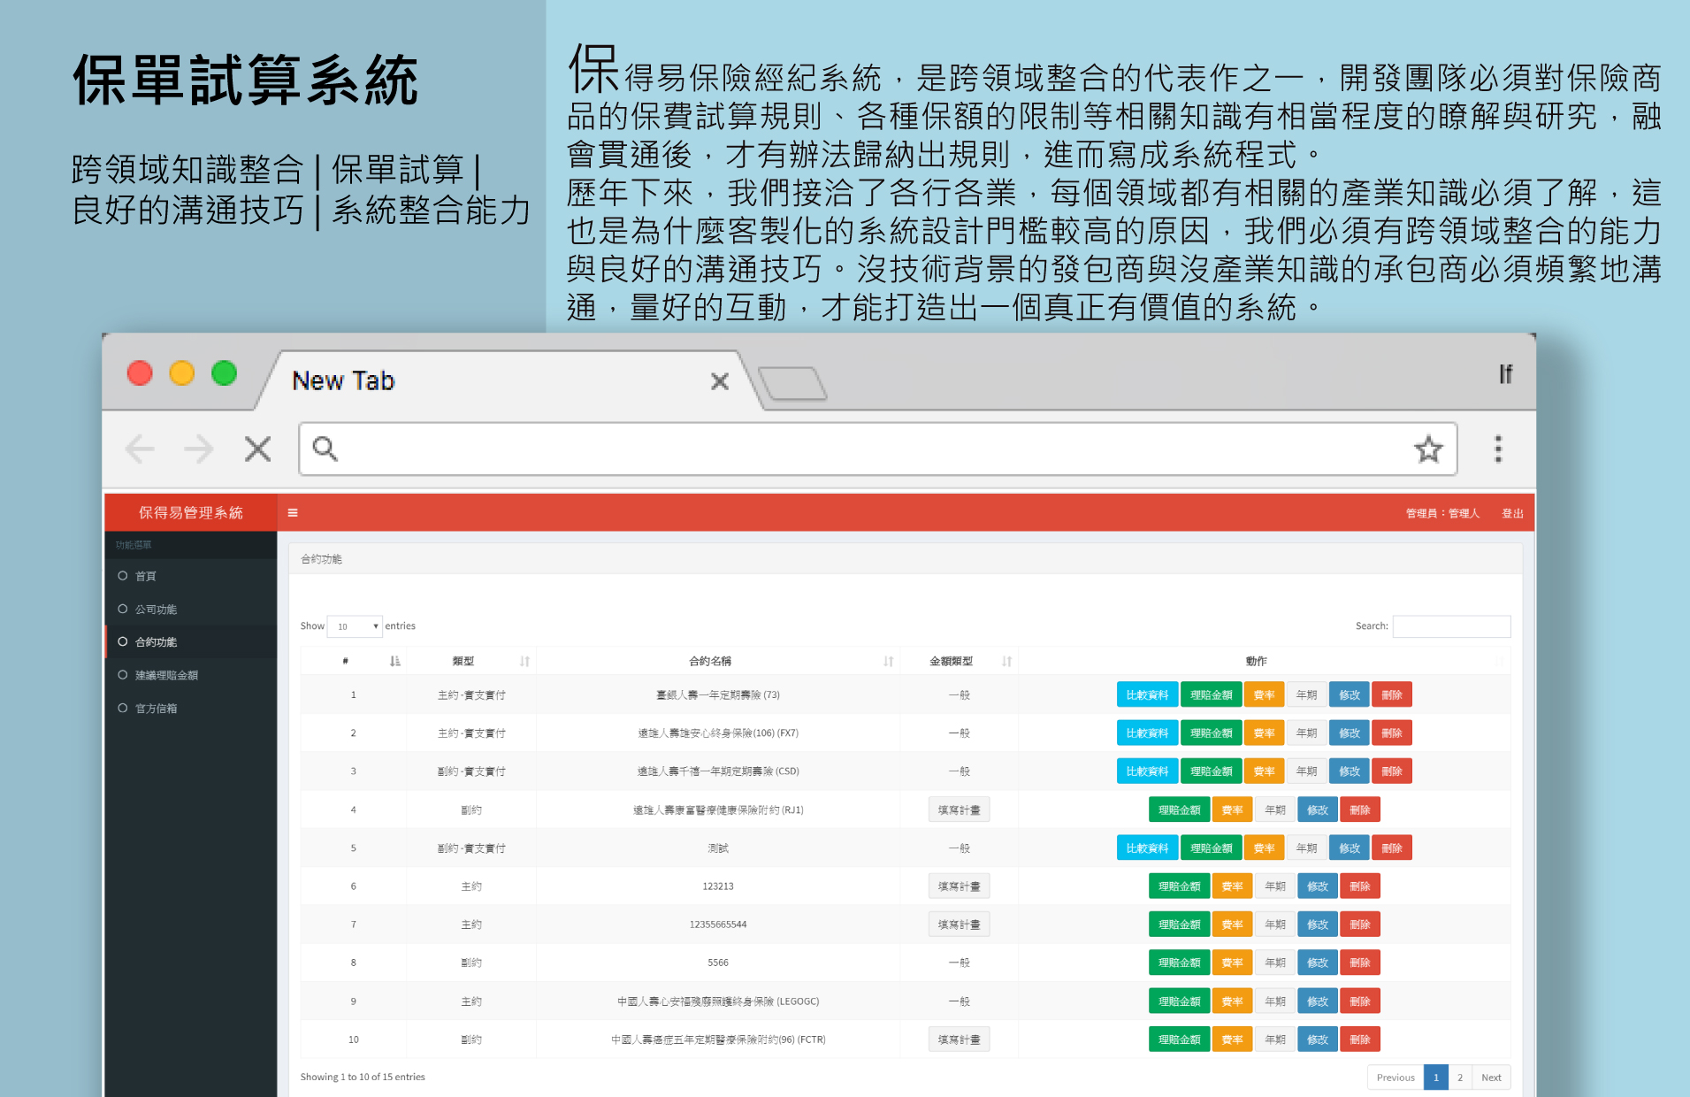
Task: Open 建議理賠金額 in the sidebar
Action: [x=166, y=675]
